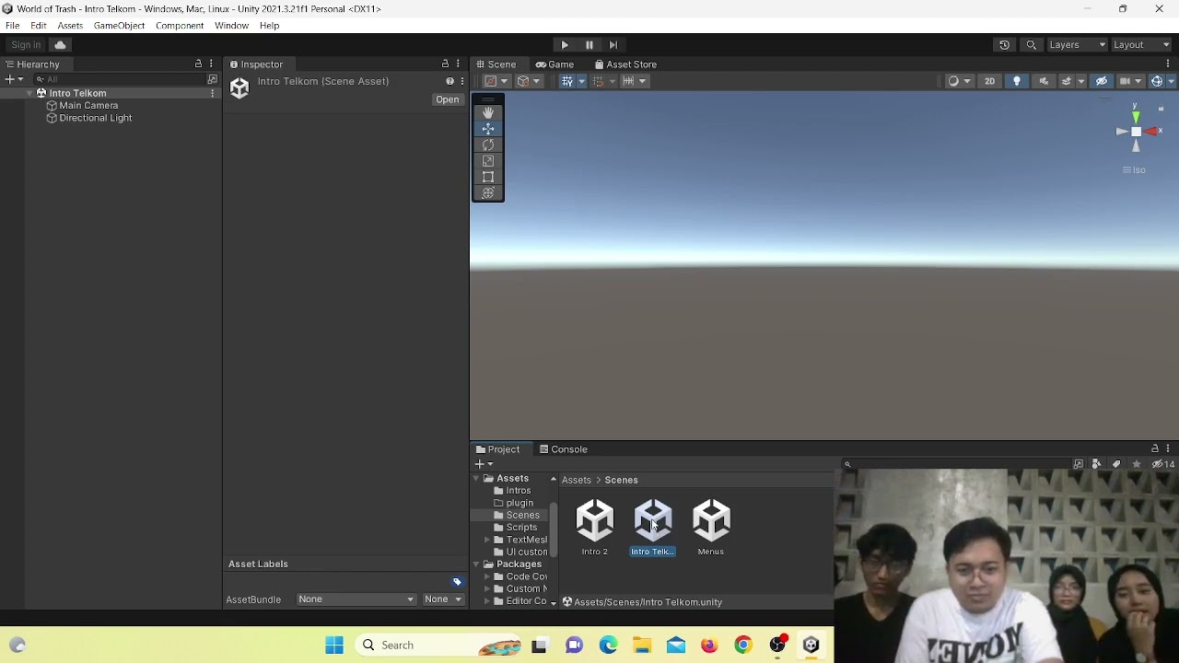
Task: Open the undo history icon
Action: (x=1004, y=45)
